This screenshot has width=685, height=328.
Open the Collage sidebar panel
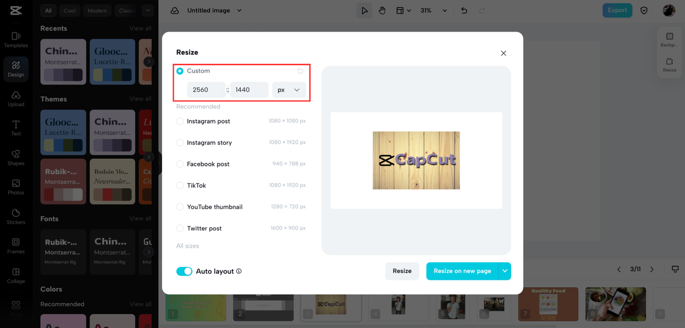click(16, 275)
